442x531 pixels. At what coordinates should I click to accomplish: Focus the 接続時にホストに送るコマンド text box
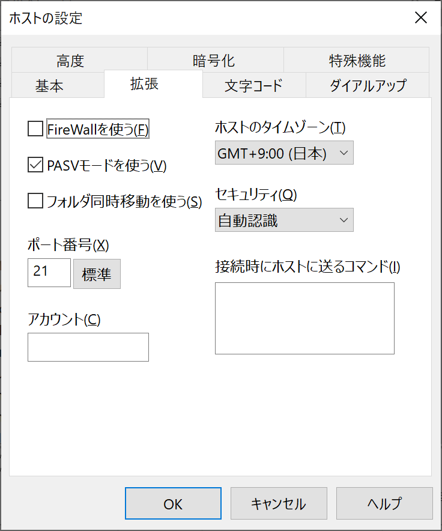[x=304, y=318]
